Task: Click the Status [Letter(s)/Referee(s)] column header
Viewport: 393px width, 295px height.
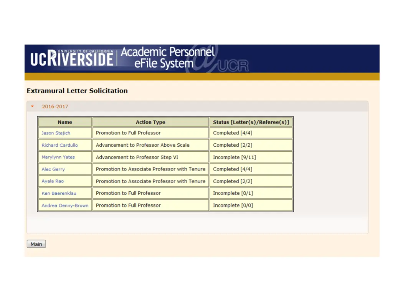Action: [251, 122]
